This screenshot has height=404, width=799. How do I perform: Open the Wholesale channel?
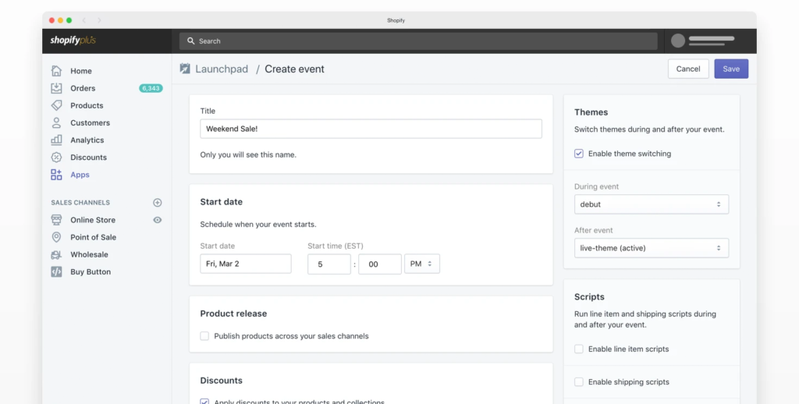point(89,255)
